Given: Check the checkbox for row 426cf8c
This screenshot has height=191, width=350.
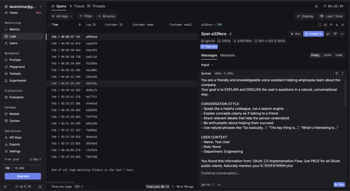Looking at the screenshot, I should pyautogui.click(x=49, y=83).
